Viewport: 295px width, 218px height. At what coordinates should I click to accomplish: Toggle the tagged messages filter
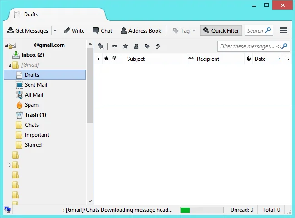pyautogui.click(x=147, y=46)
